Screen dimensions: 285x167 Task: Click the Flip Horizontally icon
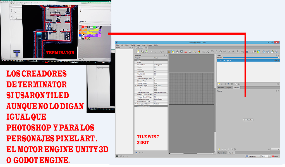[264, 52]
